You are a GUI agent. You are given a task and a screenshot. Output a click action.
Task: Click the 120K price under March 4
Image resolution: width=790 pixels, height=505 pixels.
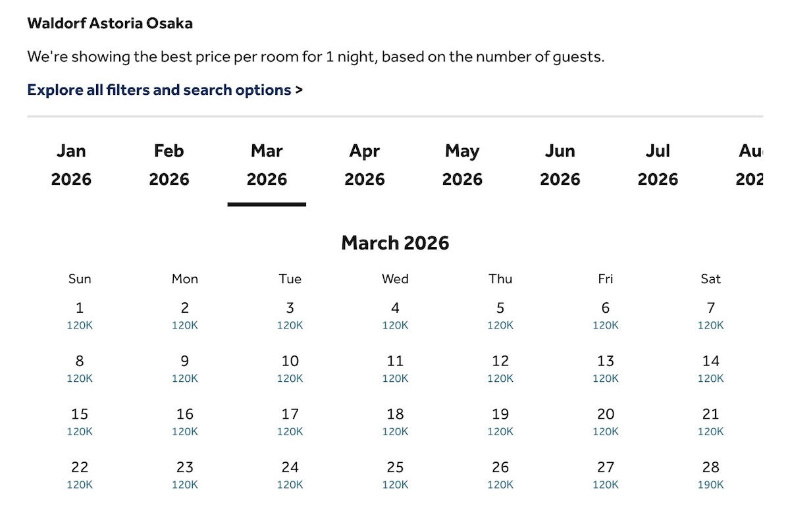[395, 325]
